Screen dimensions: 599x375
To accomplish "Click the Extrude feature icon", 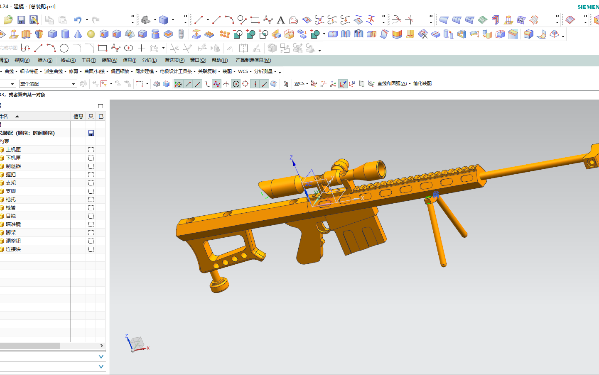I will click(26, 34).
